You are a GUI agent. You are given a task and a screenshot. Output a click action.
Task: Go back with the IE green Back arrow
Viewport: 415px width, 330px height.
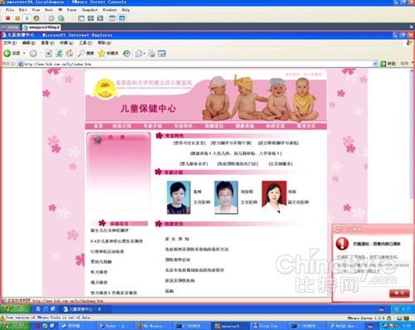click(x=7, y=53)
